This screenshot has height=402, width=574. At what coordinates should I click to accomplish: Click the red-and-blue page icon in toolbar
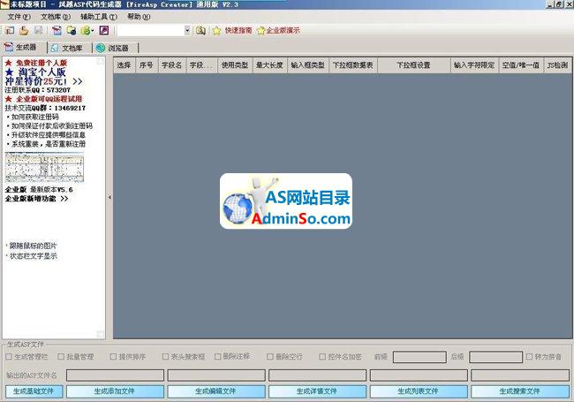click(57, 30)
